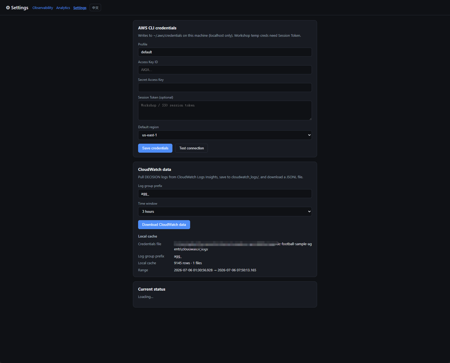This screenshot has height=363, width=450.
Task: Click Save credentials button
Action: (155, 148)
